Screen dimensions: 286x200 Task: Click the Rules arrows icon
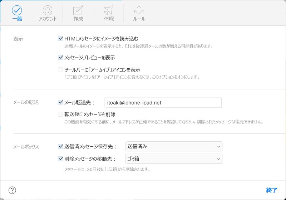(x=139, y=10)
